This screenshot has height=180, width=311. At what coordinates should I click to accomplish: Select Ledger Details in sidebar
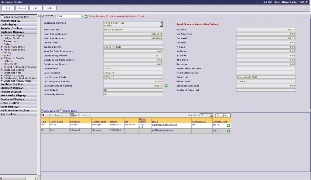12,38
